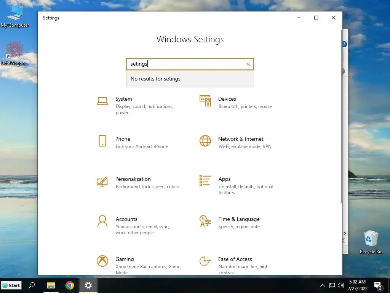Viewport: 390px width, 293px height.
Task: Click the blue help icon in the background window
Action: [345, 44]
